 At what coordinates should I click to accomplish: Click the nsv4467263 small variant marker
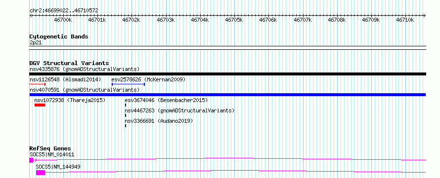pos(126,115)
